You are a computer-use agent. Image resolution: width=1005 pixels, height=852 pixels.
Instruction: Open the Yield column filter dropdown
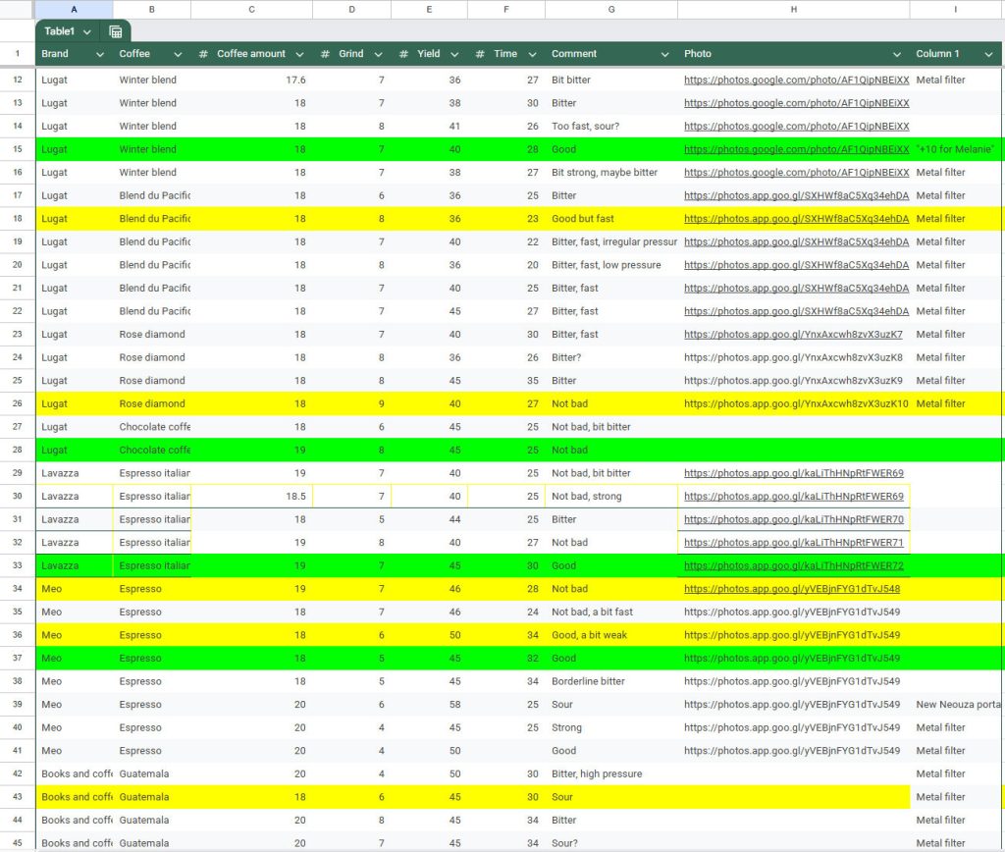pyautogui.click(x=454, y=55)
